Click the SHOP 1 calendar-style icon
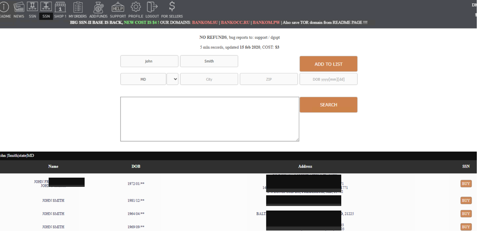Image resolution: width=481 pixels, height=231 pixels. (x=60, y=7)
